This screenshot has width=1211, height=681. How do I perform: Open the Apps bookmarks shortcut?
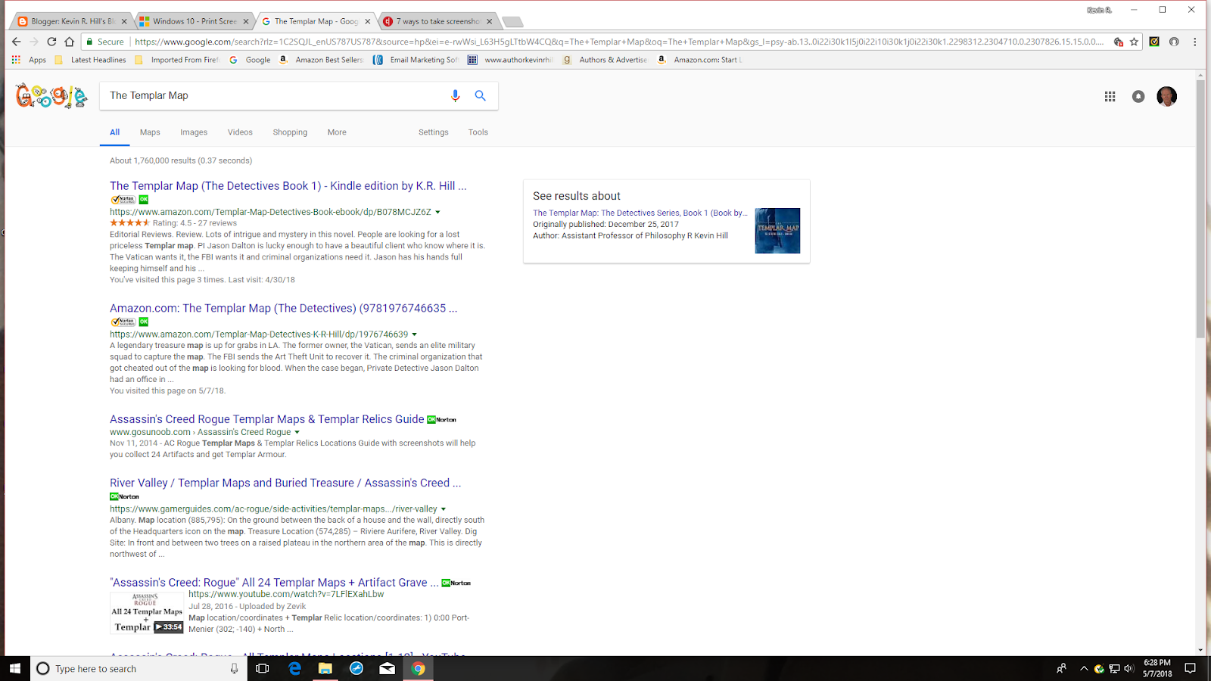click(30, 60)
